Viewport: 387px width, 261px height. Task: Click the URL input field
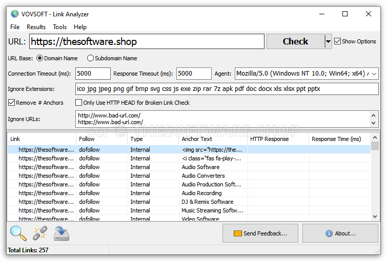pos(147,41)
